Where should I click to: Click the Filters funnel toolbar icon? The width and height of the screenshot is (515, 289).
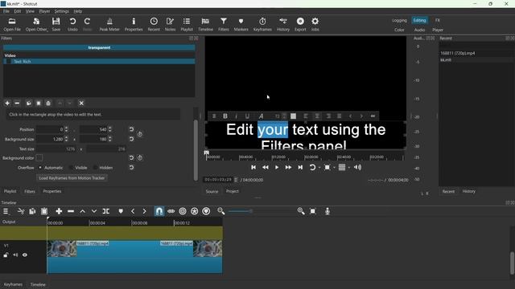[x=224, y=24]
